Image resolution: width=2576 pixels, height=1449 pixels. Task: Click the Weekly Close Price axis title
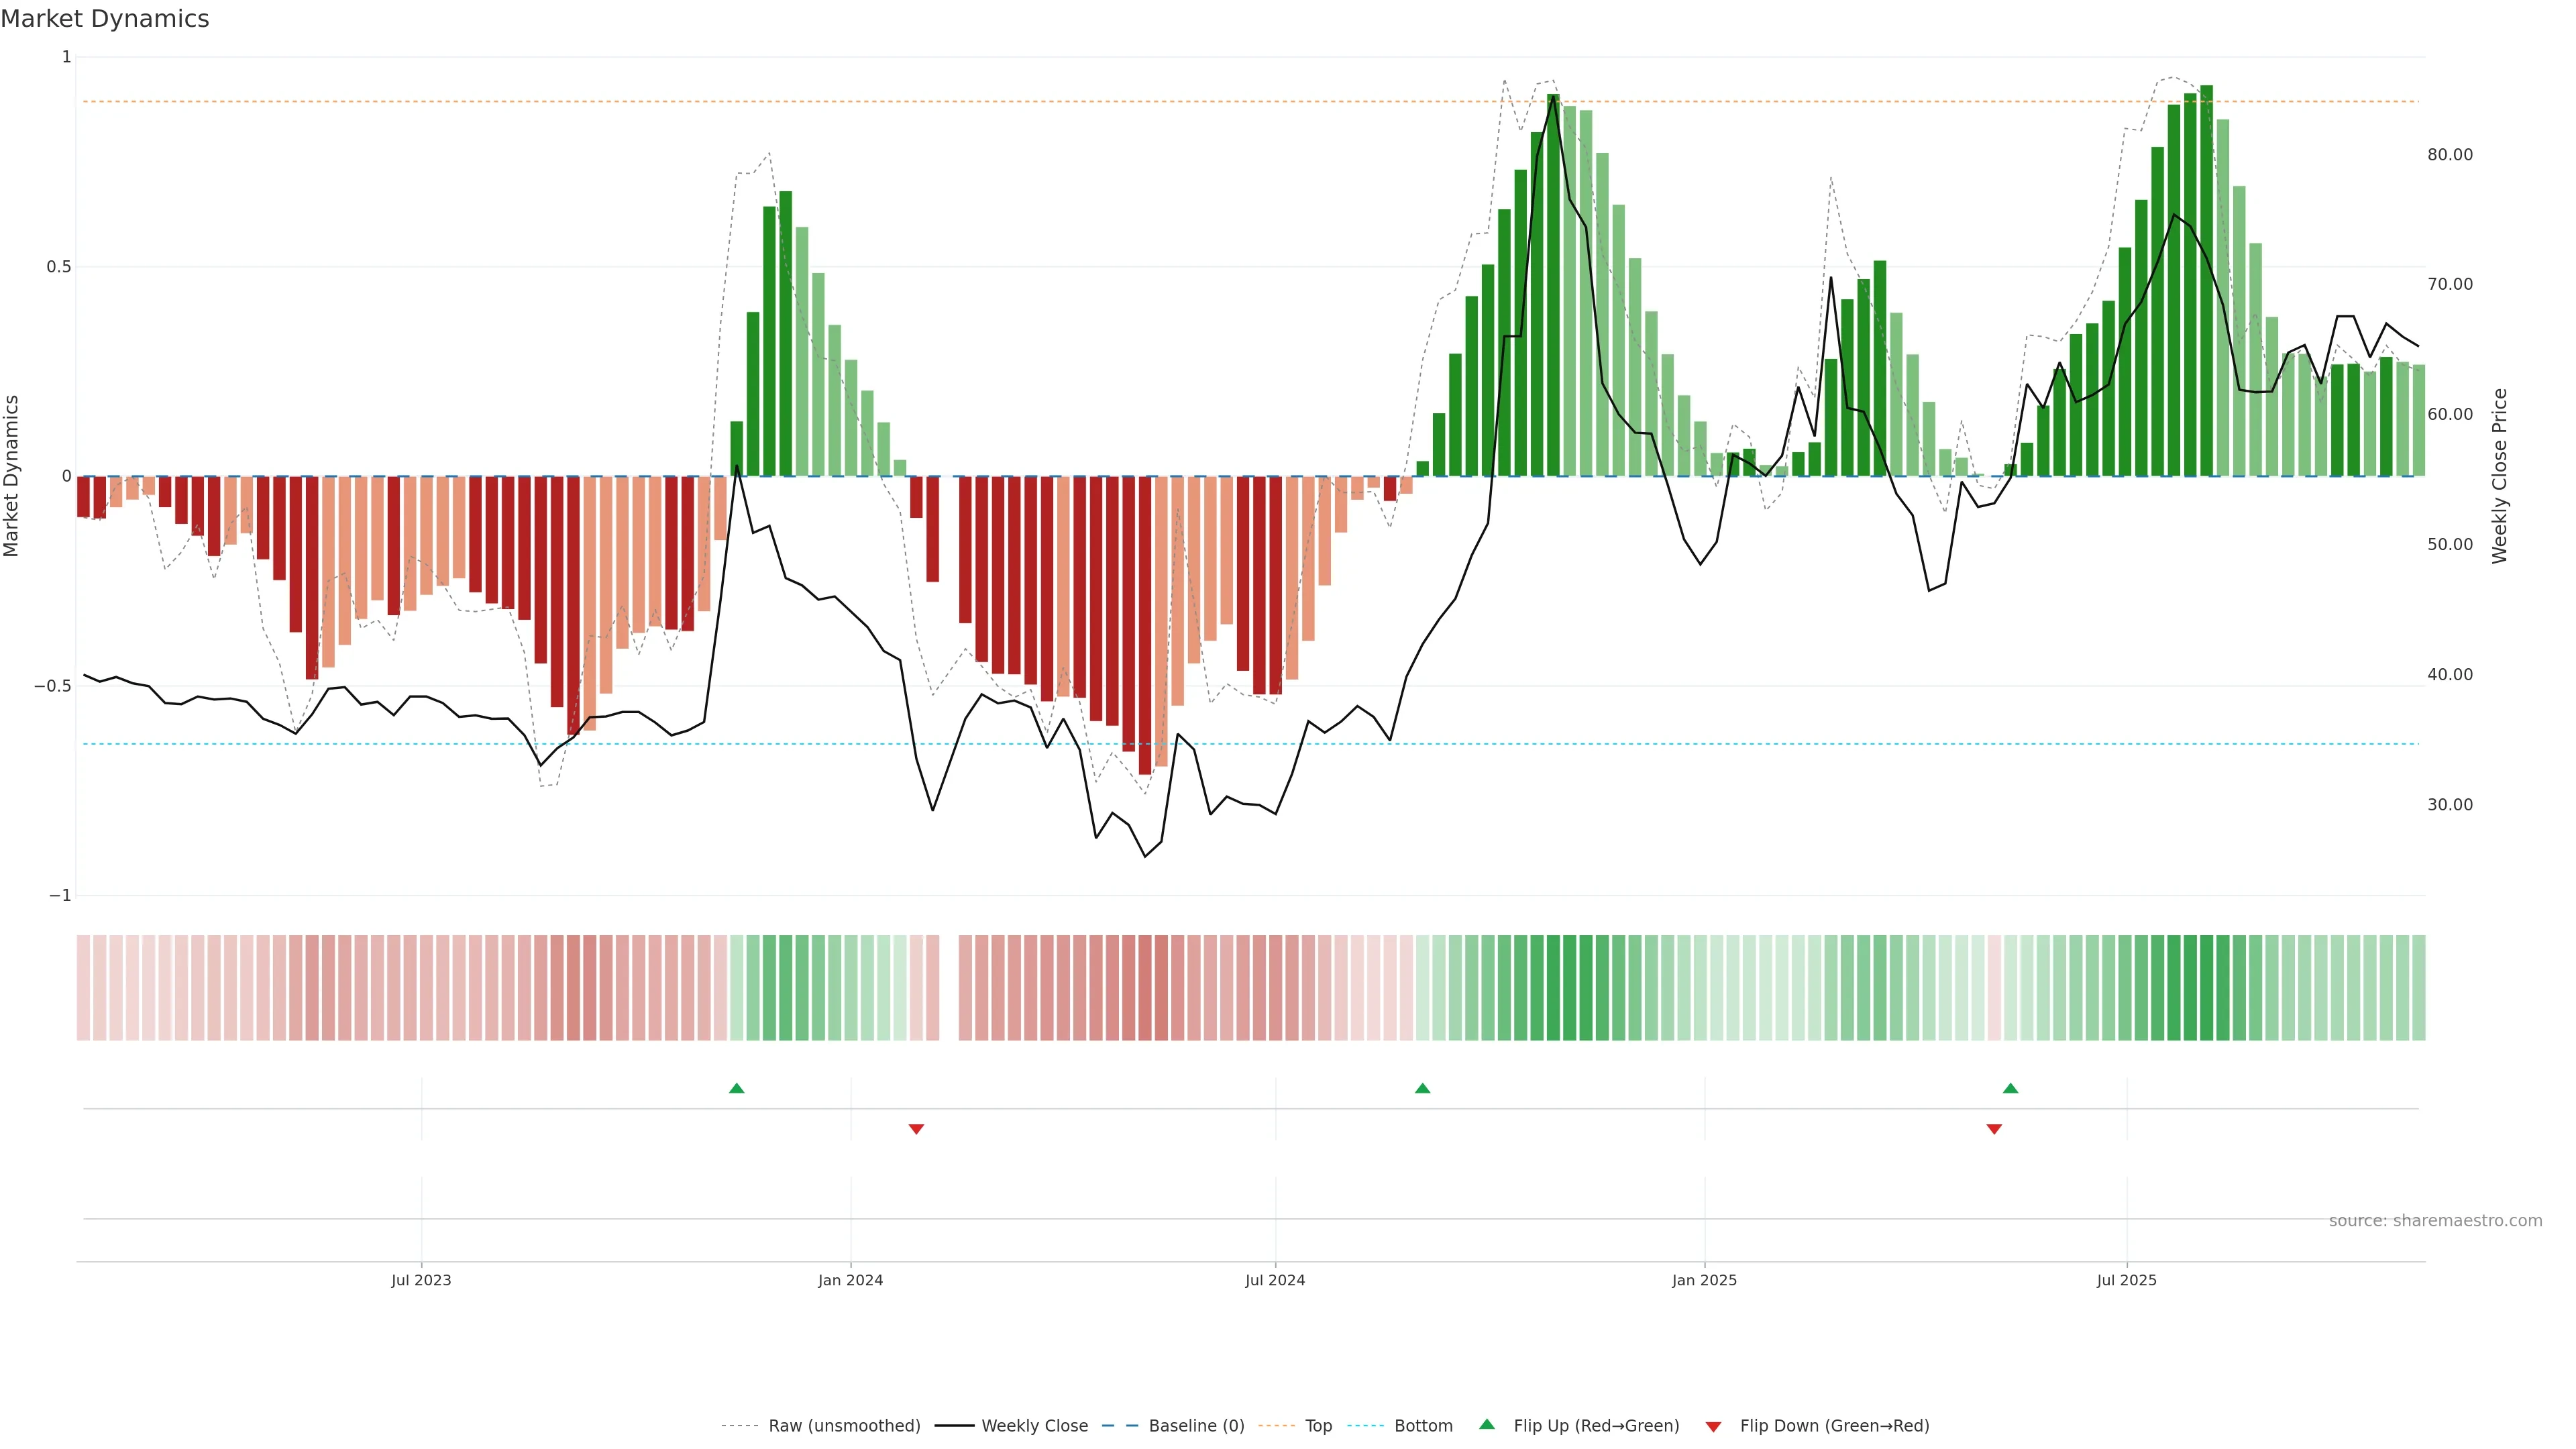[x=2499, y=476]
